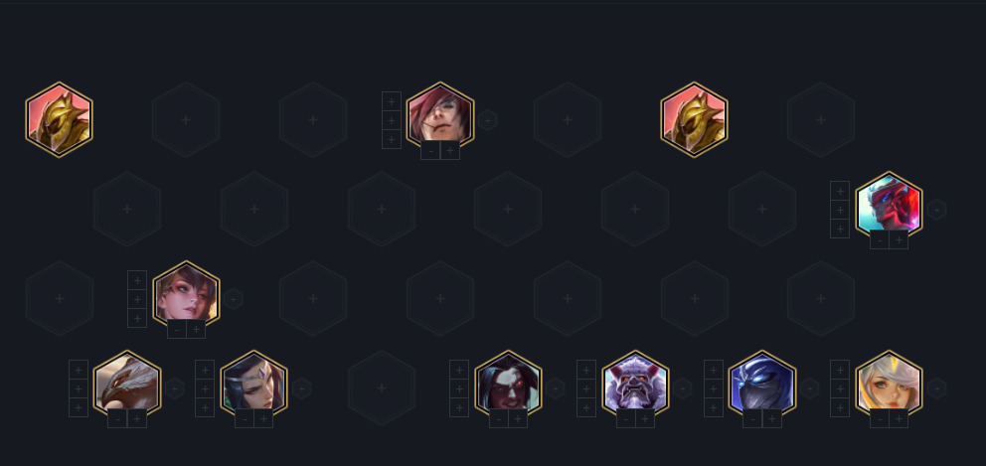Remove Kayn using small hexagon minus button
This screenshot has height=466, width=986.
tap(555, 388)
